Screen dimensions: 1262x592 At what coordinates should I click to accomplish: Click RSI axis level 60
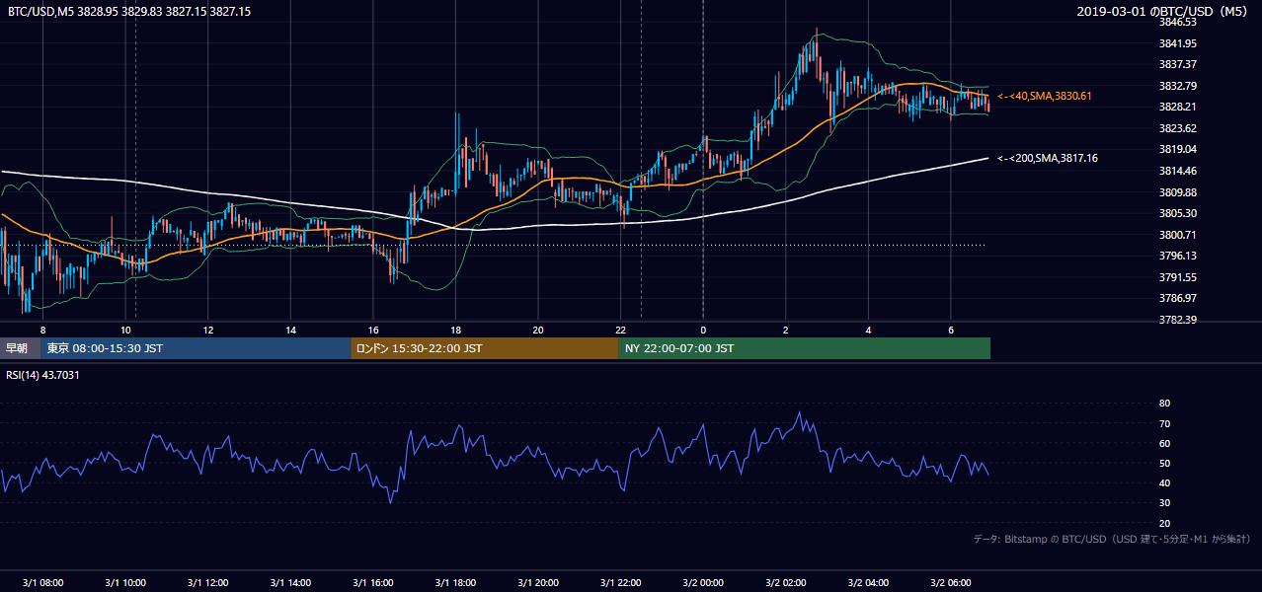click(1164, 443)
